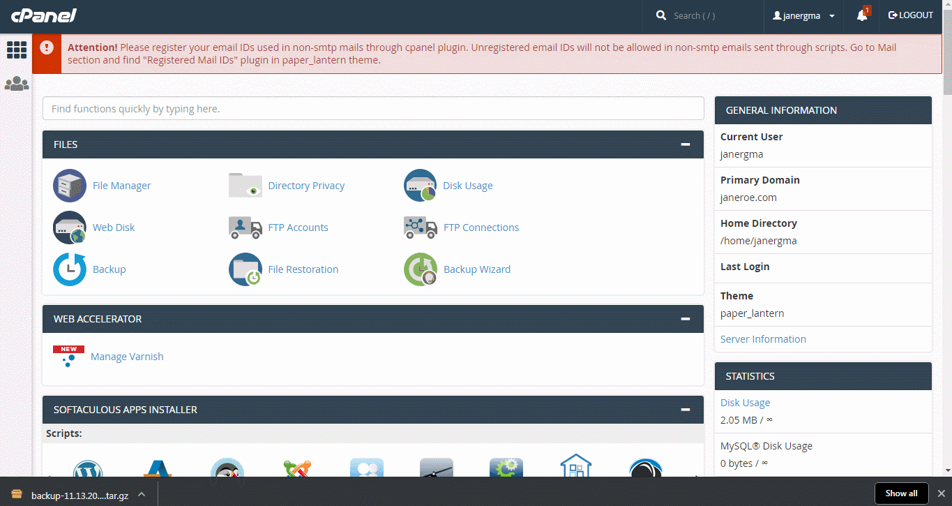This screenshot has width=952, height=506.
Task: Open FTP Accounts truck icon
Action: 245,228
